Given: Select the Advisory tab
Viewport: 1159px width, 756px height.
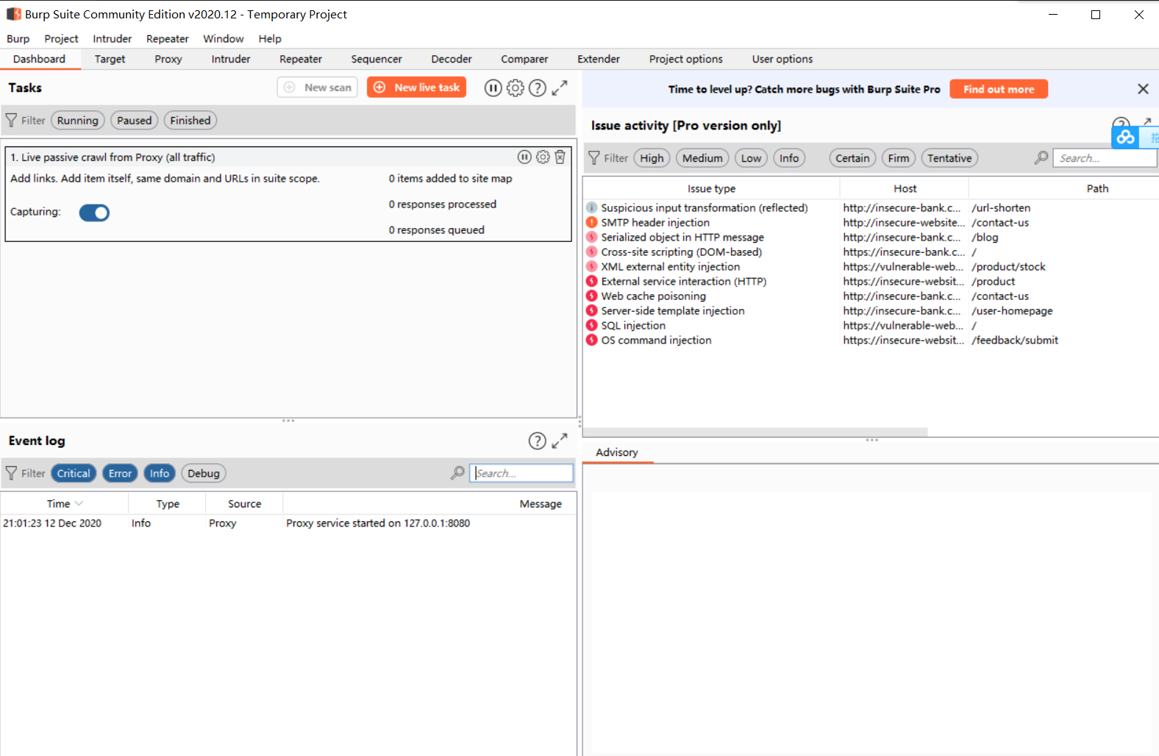Looking at the screenshot, I should [x=617, y=452].
